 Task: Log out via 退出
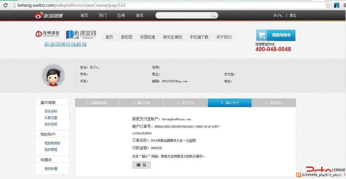[293, 16]
